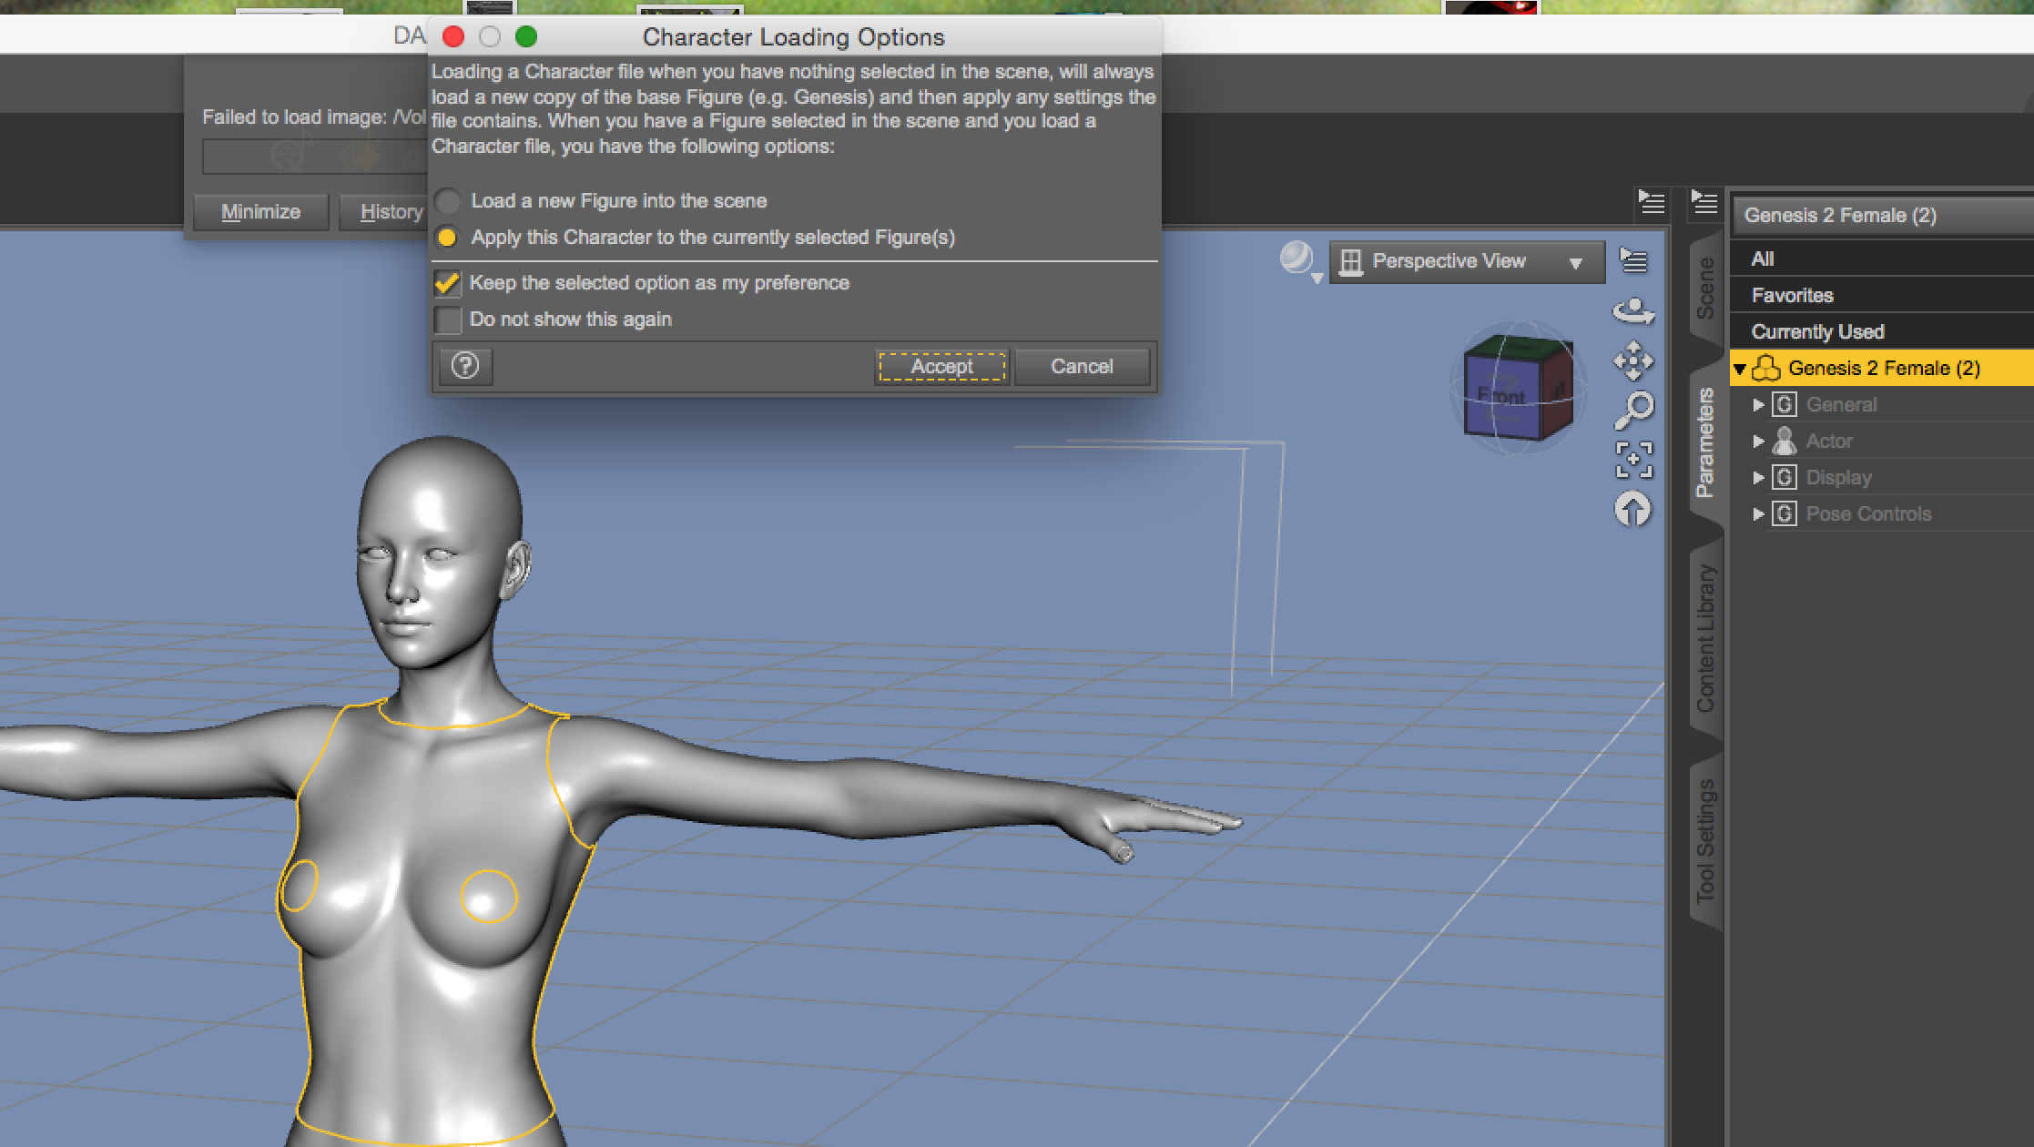
Task: Check Do not show this again
Action: 447,320
